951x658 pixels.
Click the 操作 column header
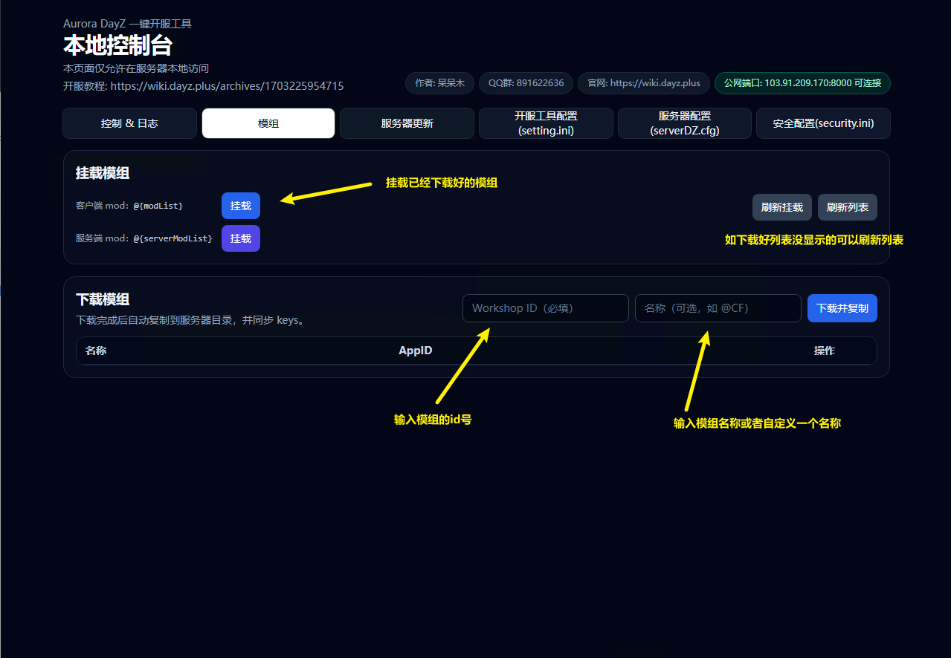coord(824,351)
